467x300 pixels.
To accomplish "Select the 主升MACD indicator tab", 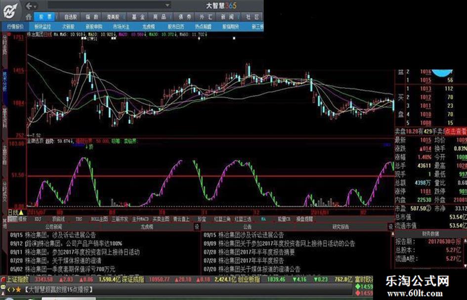I will click(140, 219).
